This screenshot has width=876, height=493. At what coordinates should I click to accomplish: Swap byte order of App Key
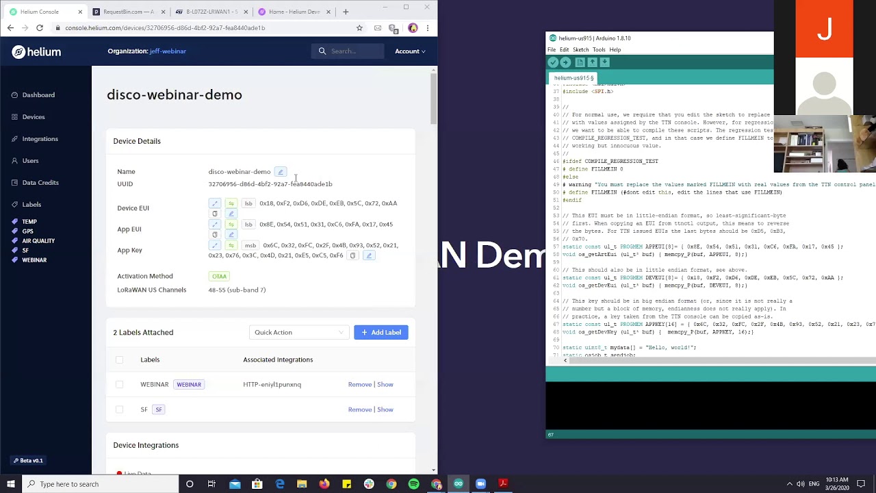click(x=231, y=245)
